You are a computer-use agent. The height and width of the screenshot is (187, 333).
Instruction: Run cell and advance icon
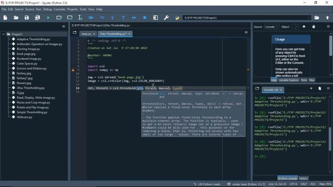coord(70,18)
